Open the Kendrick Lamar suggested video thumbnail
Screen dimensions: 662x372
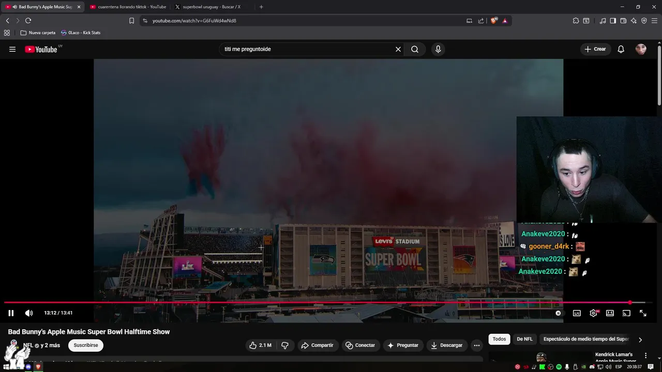(541, 358)
